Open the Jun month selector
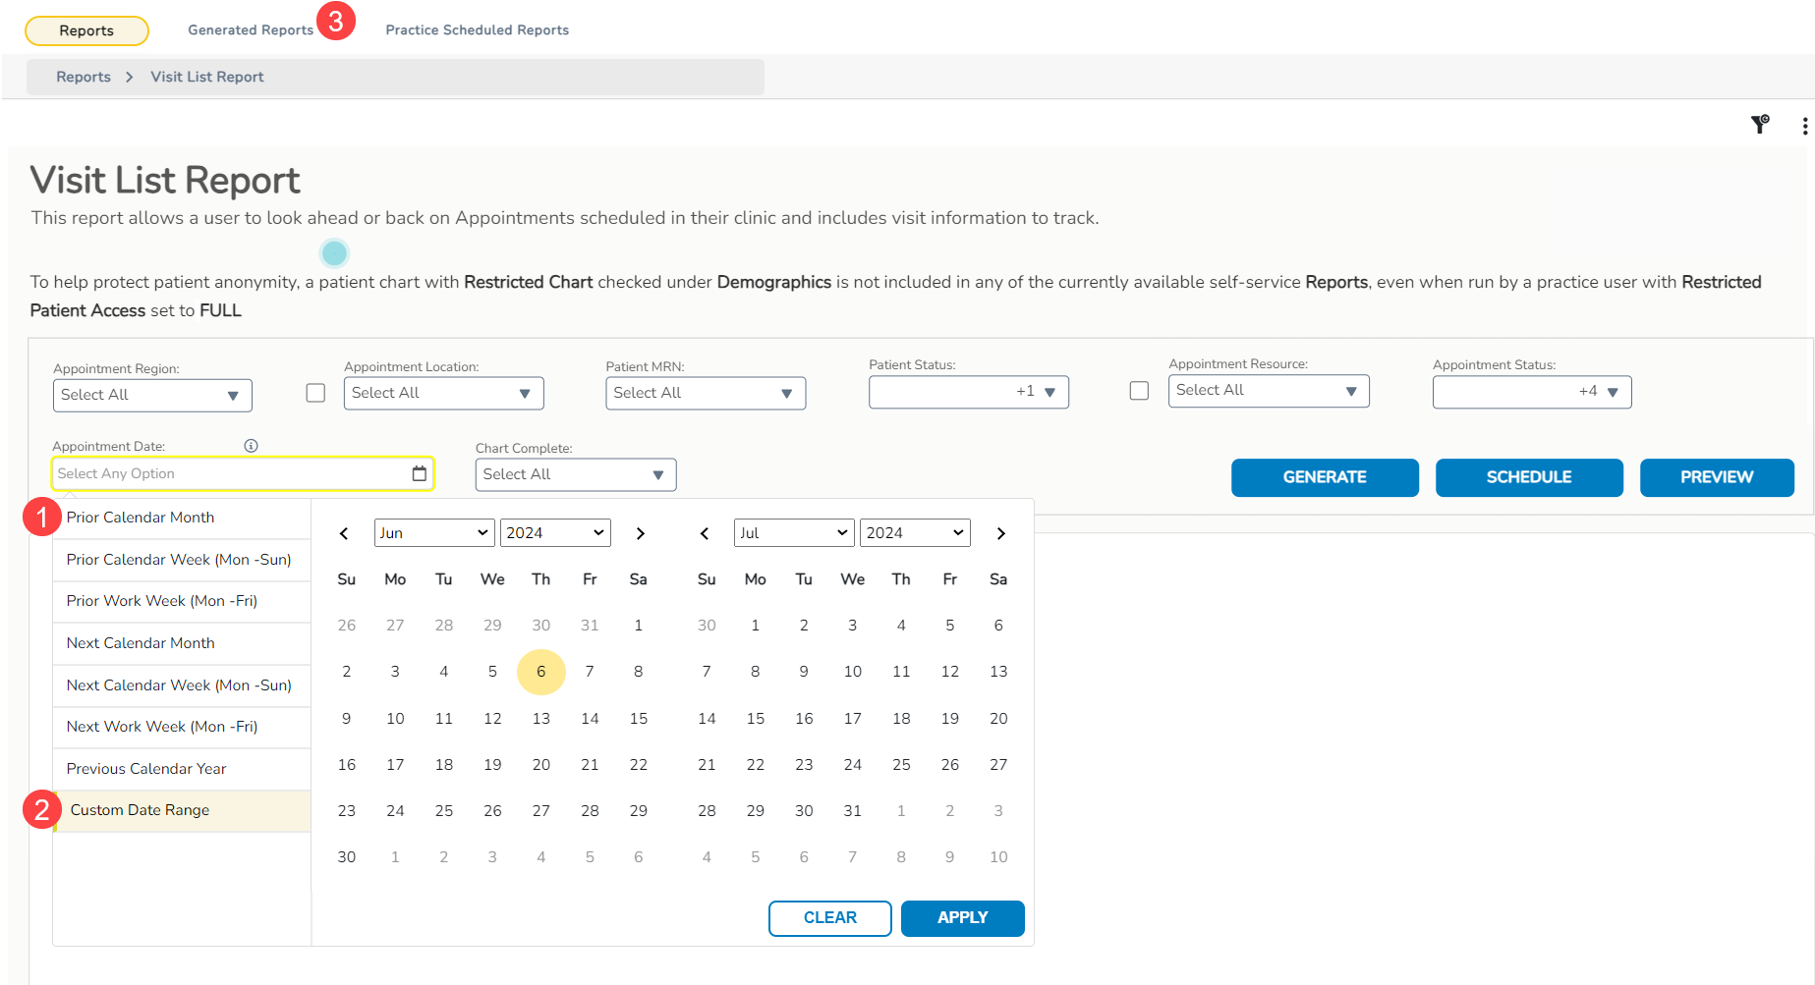The image size is (1815, 985). [433, 533]
